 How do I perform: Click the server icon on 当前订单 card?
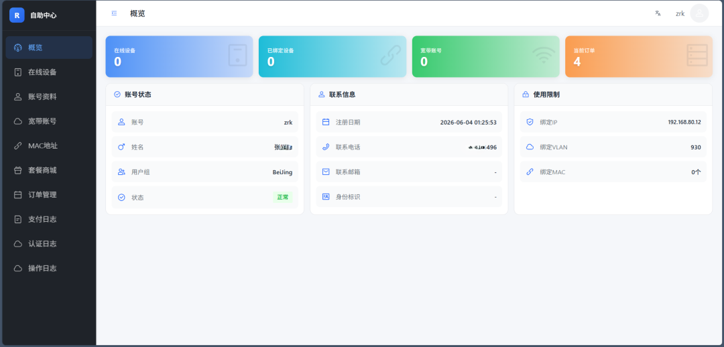coord(697,56)
